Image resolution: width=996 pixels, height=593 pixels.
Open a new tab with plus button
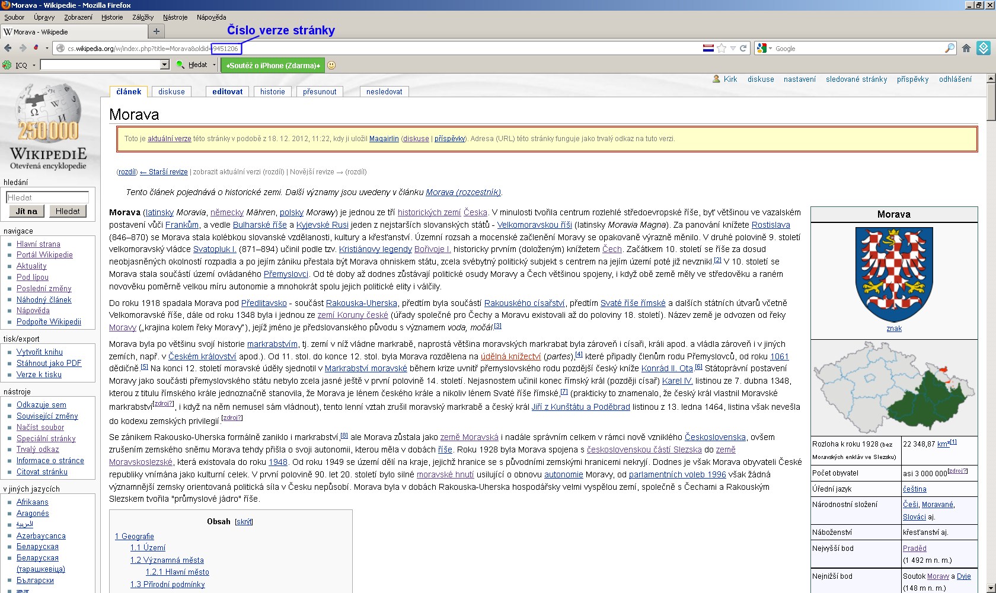157,31
